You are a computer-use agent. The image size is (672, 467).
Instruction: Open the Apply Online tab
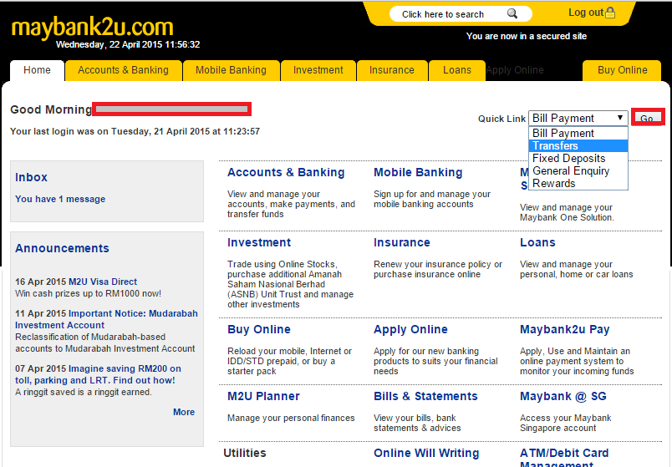515,70
